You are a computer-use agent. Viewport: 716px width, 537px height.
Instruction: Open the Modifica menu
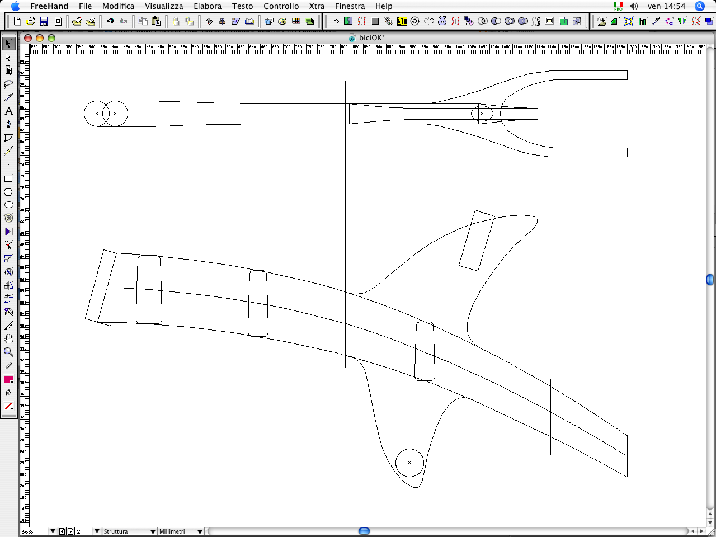click(x=118, y=6)
